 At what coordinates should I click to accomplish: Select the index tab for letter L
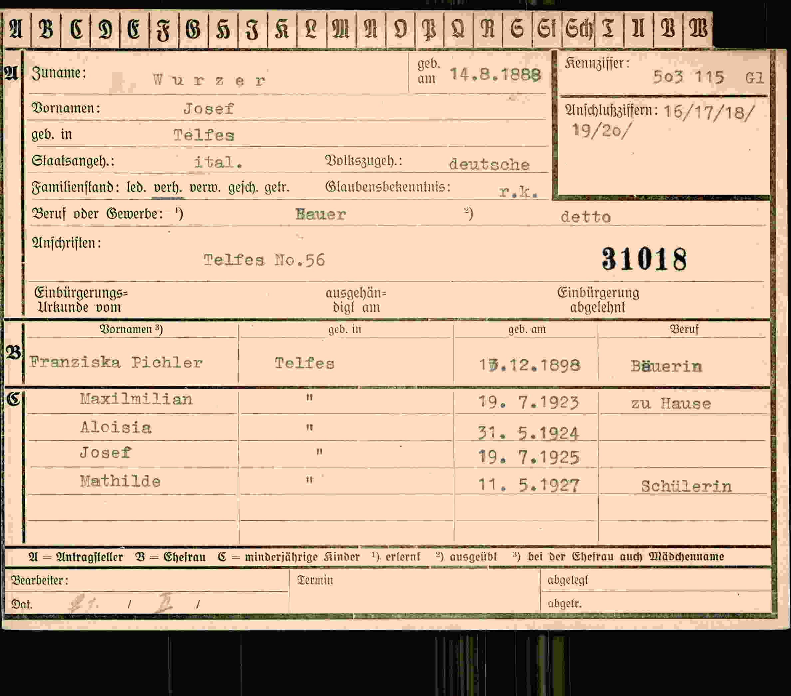click(x=312, y=29)
